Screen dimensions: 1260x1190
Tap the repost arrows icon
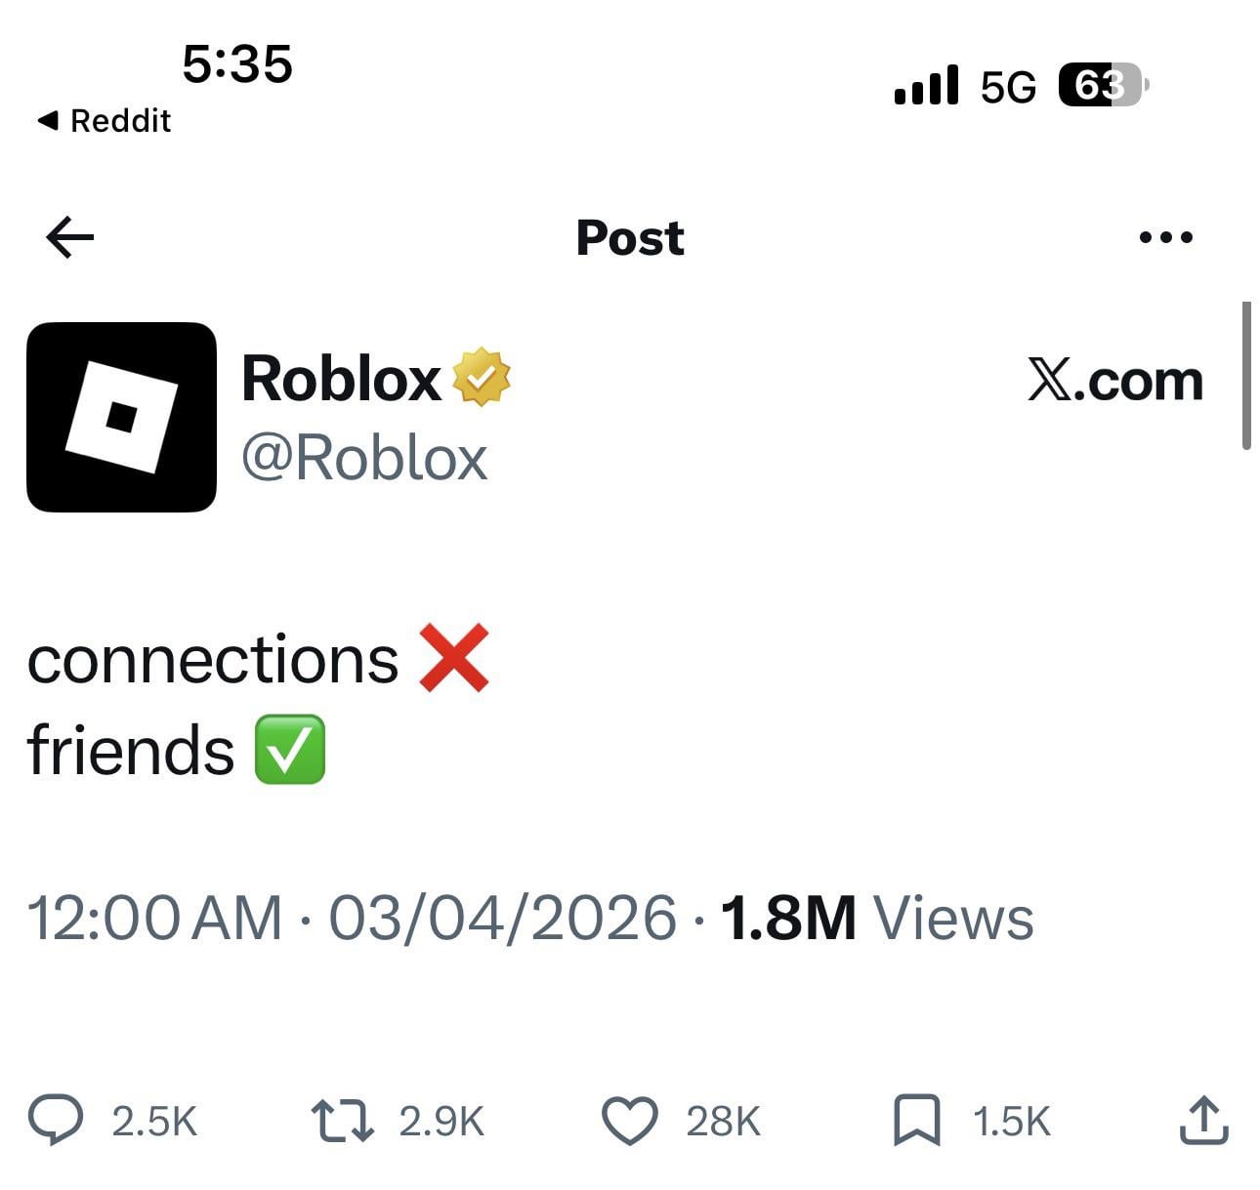(342, 1121)
